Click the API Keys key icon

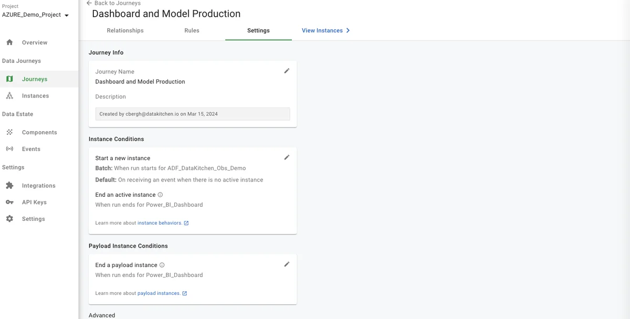point(9,202)
